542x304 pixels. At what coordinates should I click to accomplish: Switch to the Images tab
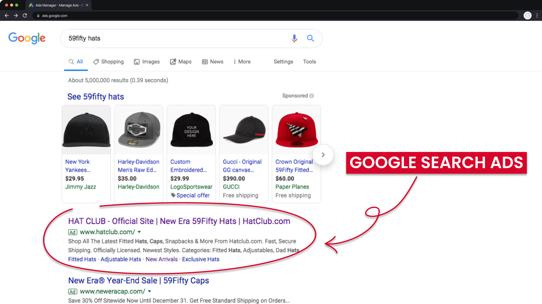(x=146, y=61)
